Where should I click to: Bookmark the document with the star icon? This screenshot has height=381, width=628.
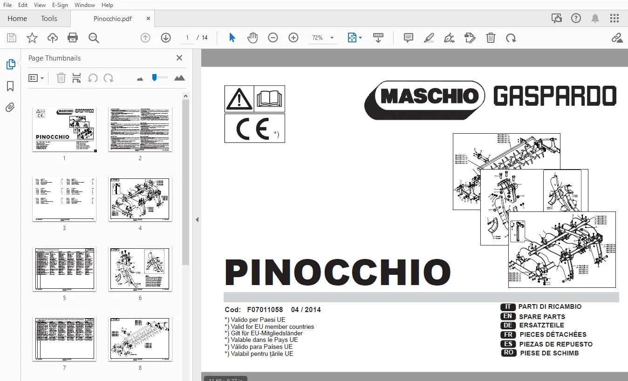tap(32, 38)
